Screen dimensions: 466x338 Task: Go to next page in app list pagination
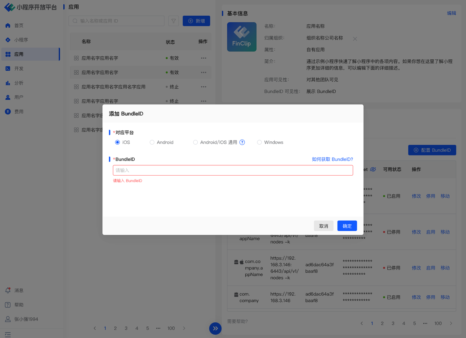click(x=184, y=328)
